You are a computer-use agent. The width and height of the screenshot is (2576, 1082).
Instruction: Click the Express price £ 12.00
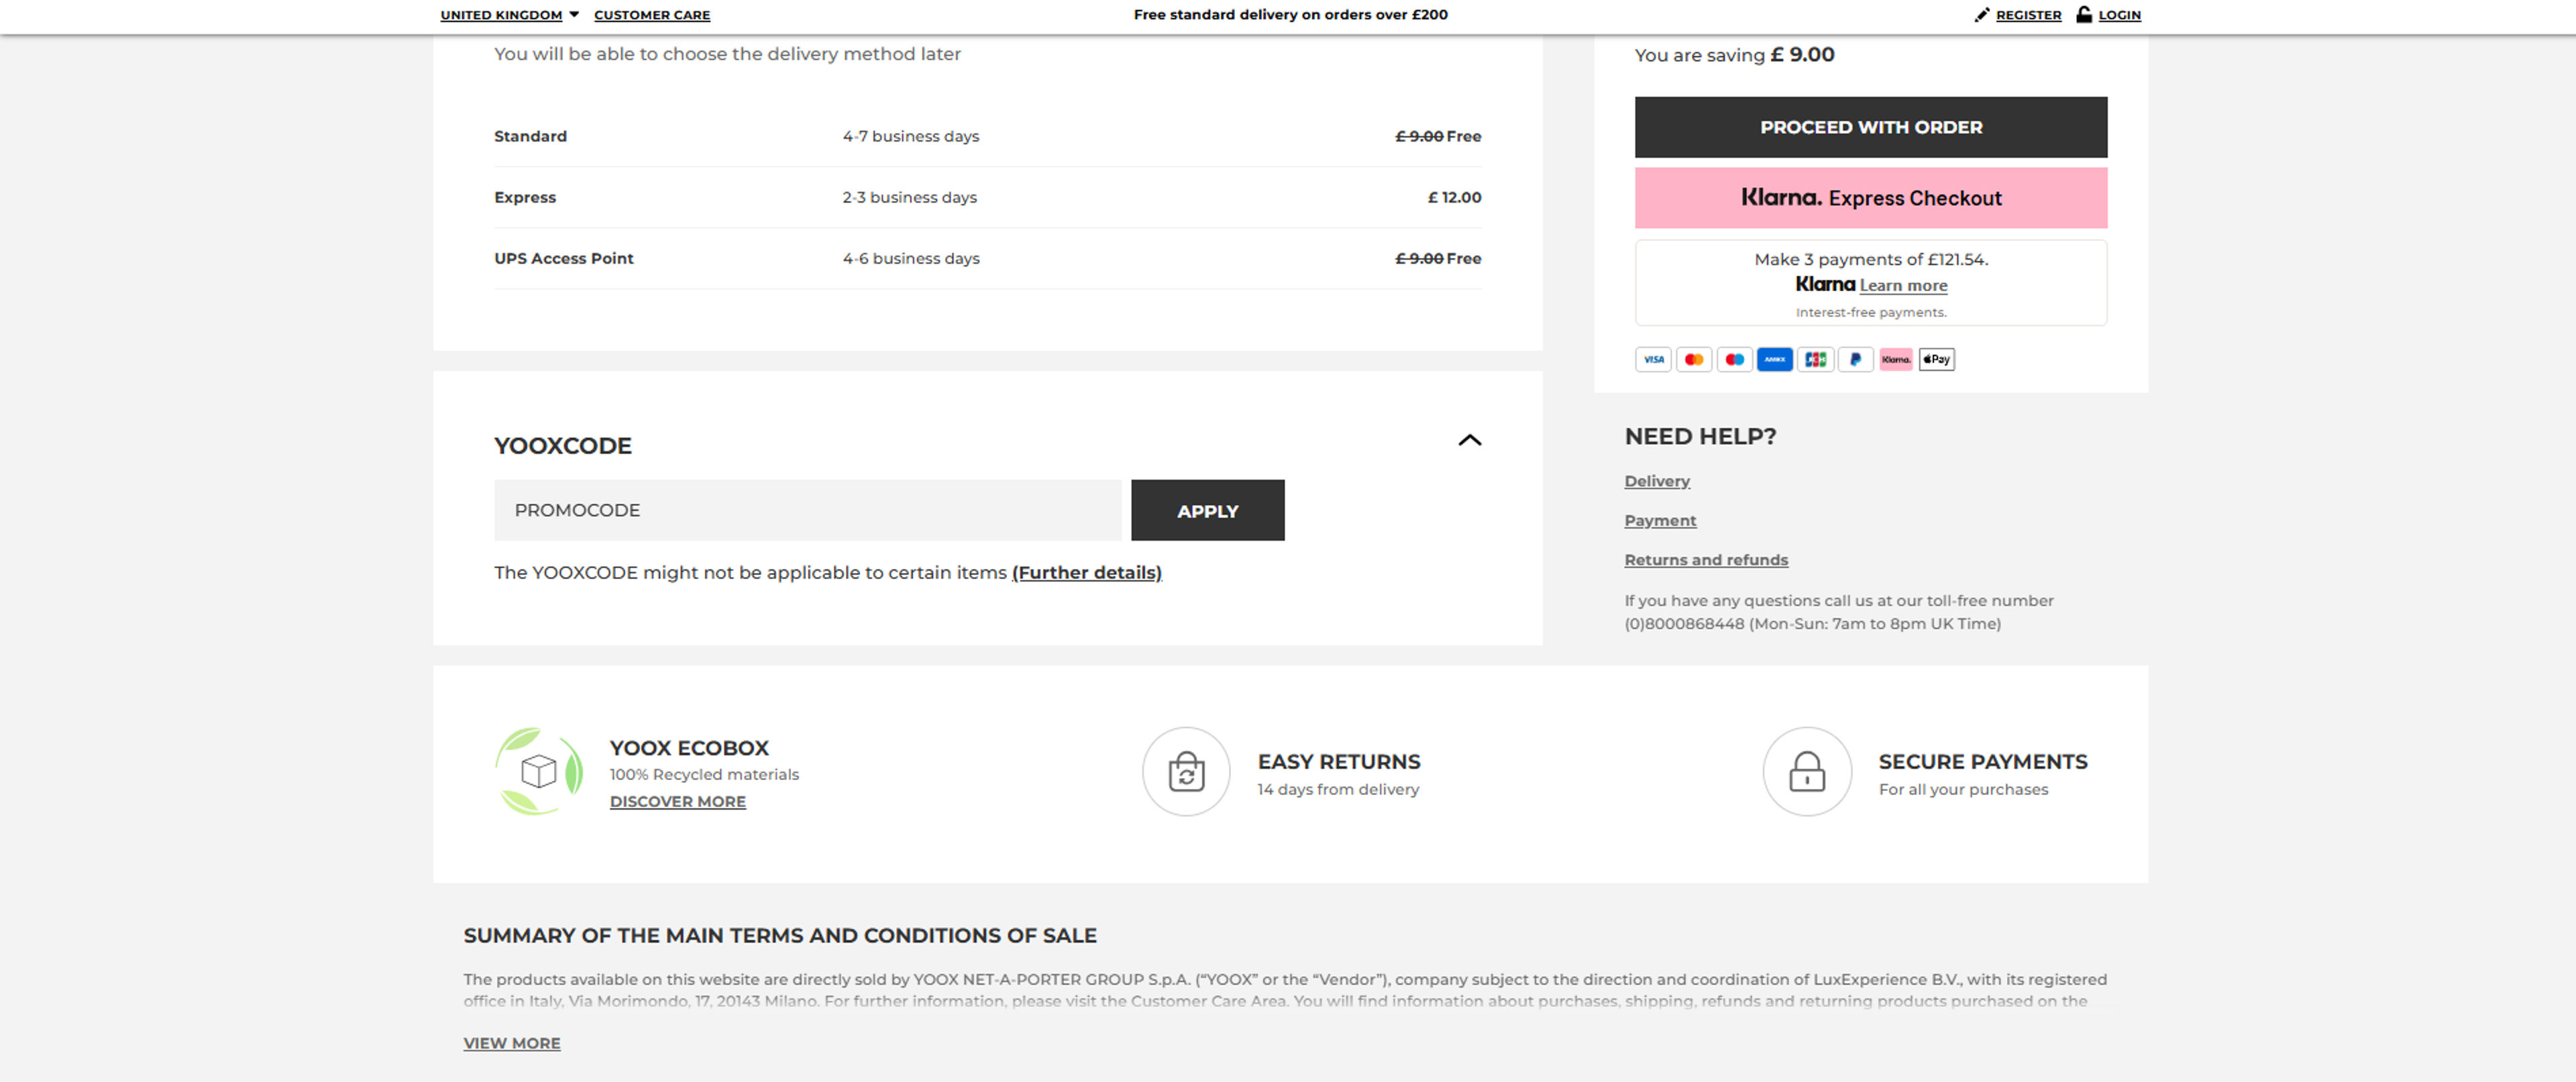point(1454,197)
